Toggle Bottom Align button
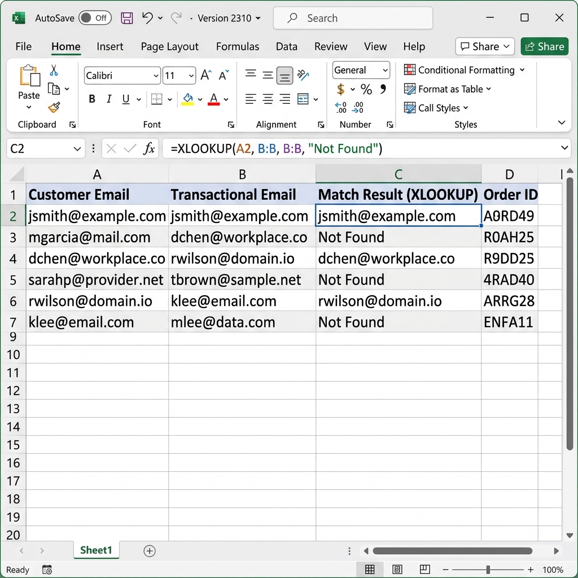The height and width of the screenshot is (578, 578). tap(284, 76)
